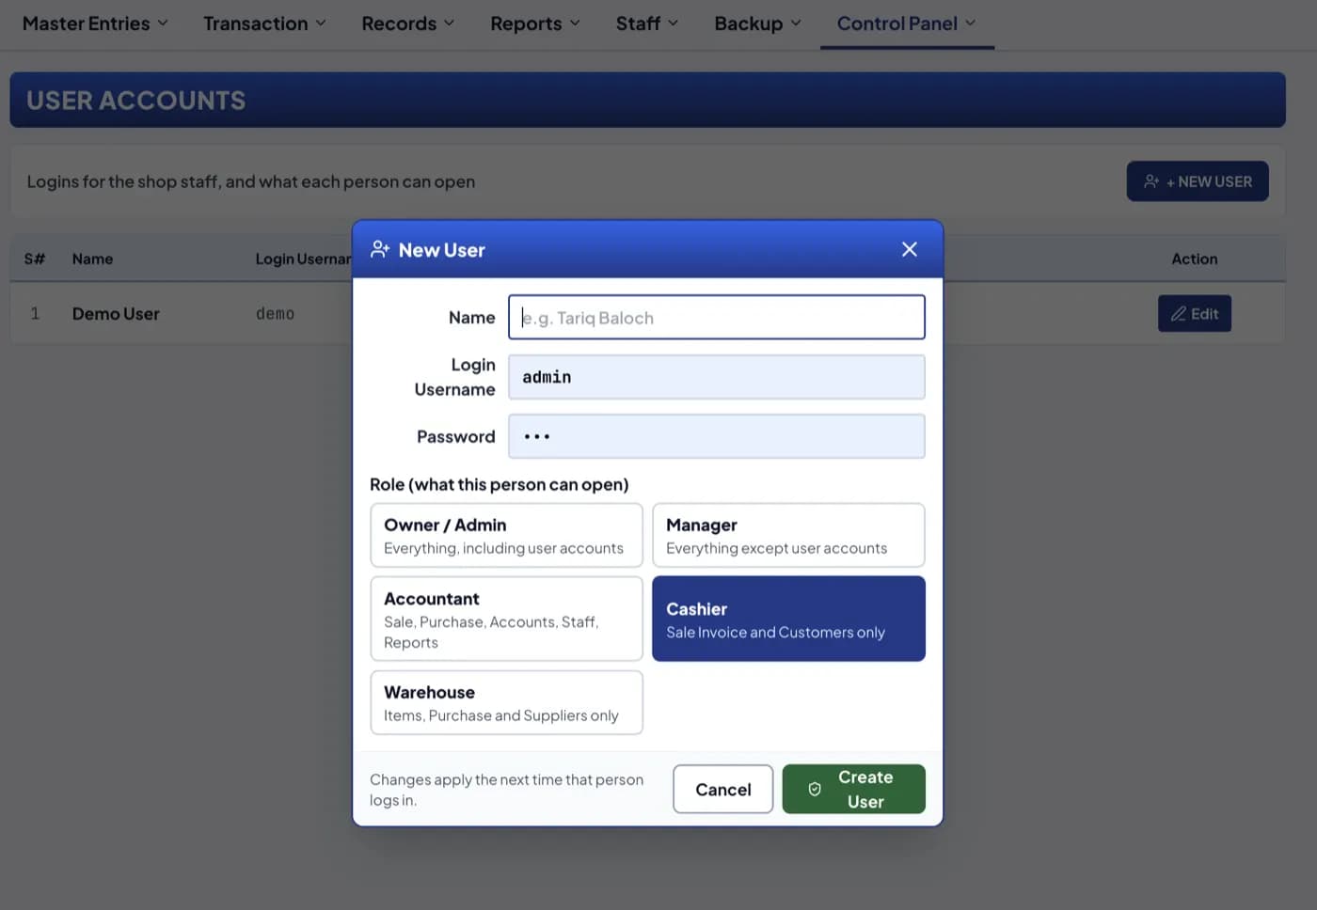The image size is (1317, 910).
Task: Open the Records menu
Action: click(x=407, y=24)
